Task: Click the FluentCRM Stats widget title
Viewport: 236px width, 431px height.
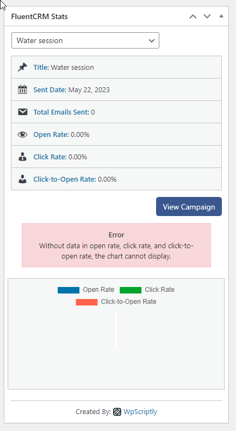Action: [x=40, y=16]
